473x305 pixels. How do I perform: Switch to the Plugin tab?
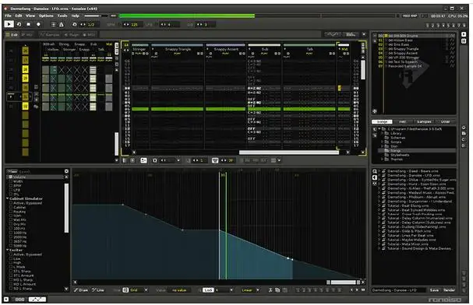tap(72, 35)
